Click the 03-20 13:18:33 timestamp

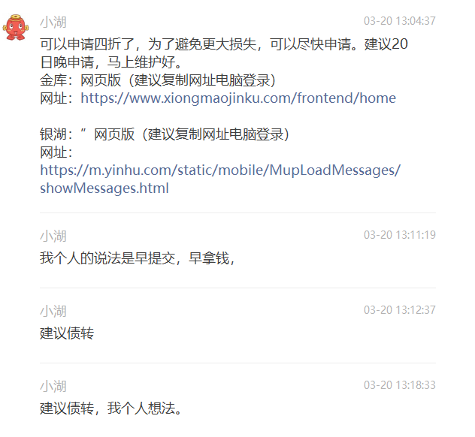tap(400, 385)
